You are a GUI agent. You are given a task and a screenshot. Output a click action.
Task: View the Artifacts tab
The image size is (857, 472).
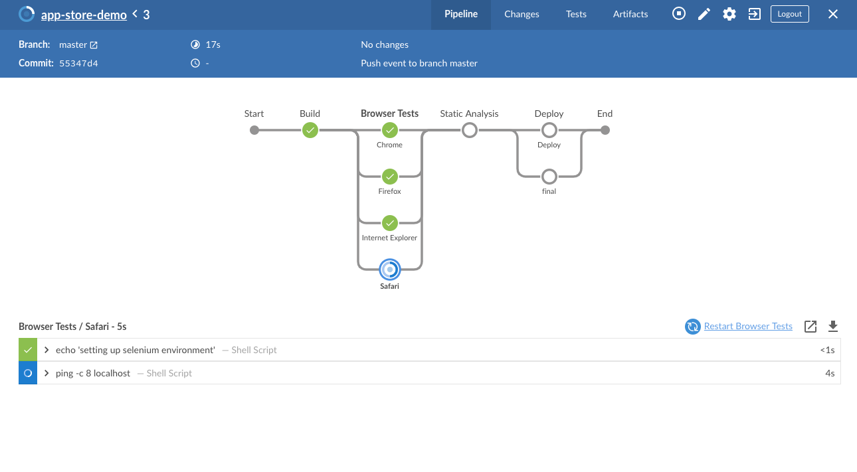[630, 14]
